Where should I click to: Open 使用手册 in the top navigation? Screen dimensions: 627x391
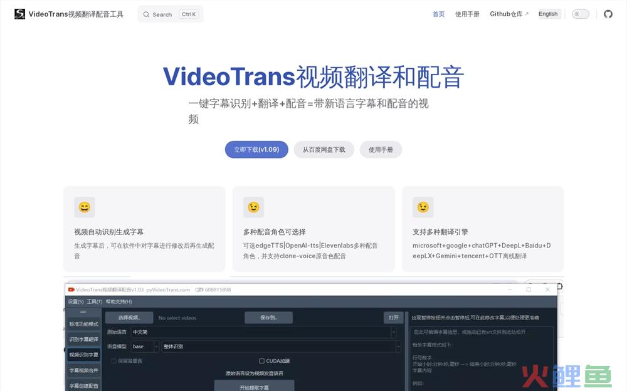(x=467, y=14)
